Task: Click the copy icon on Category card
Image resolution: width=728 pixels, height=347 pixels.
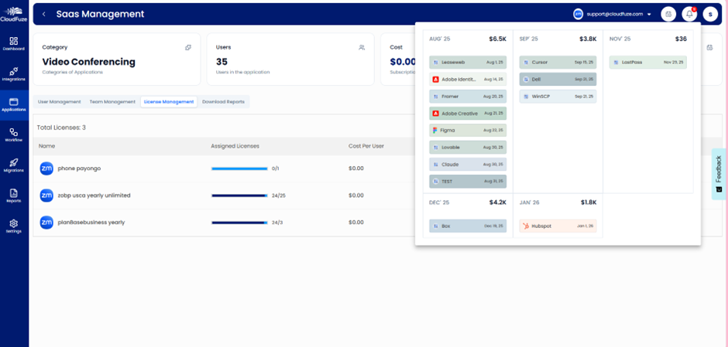Action: (188, 48)
